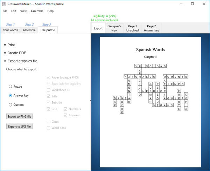Click the Choose what to export text
The height and width of the screenshot is (171, 210).
pos(22,69)
